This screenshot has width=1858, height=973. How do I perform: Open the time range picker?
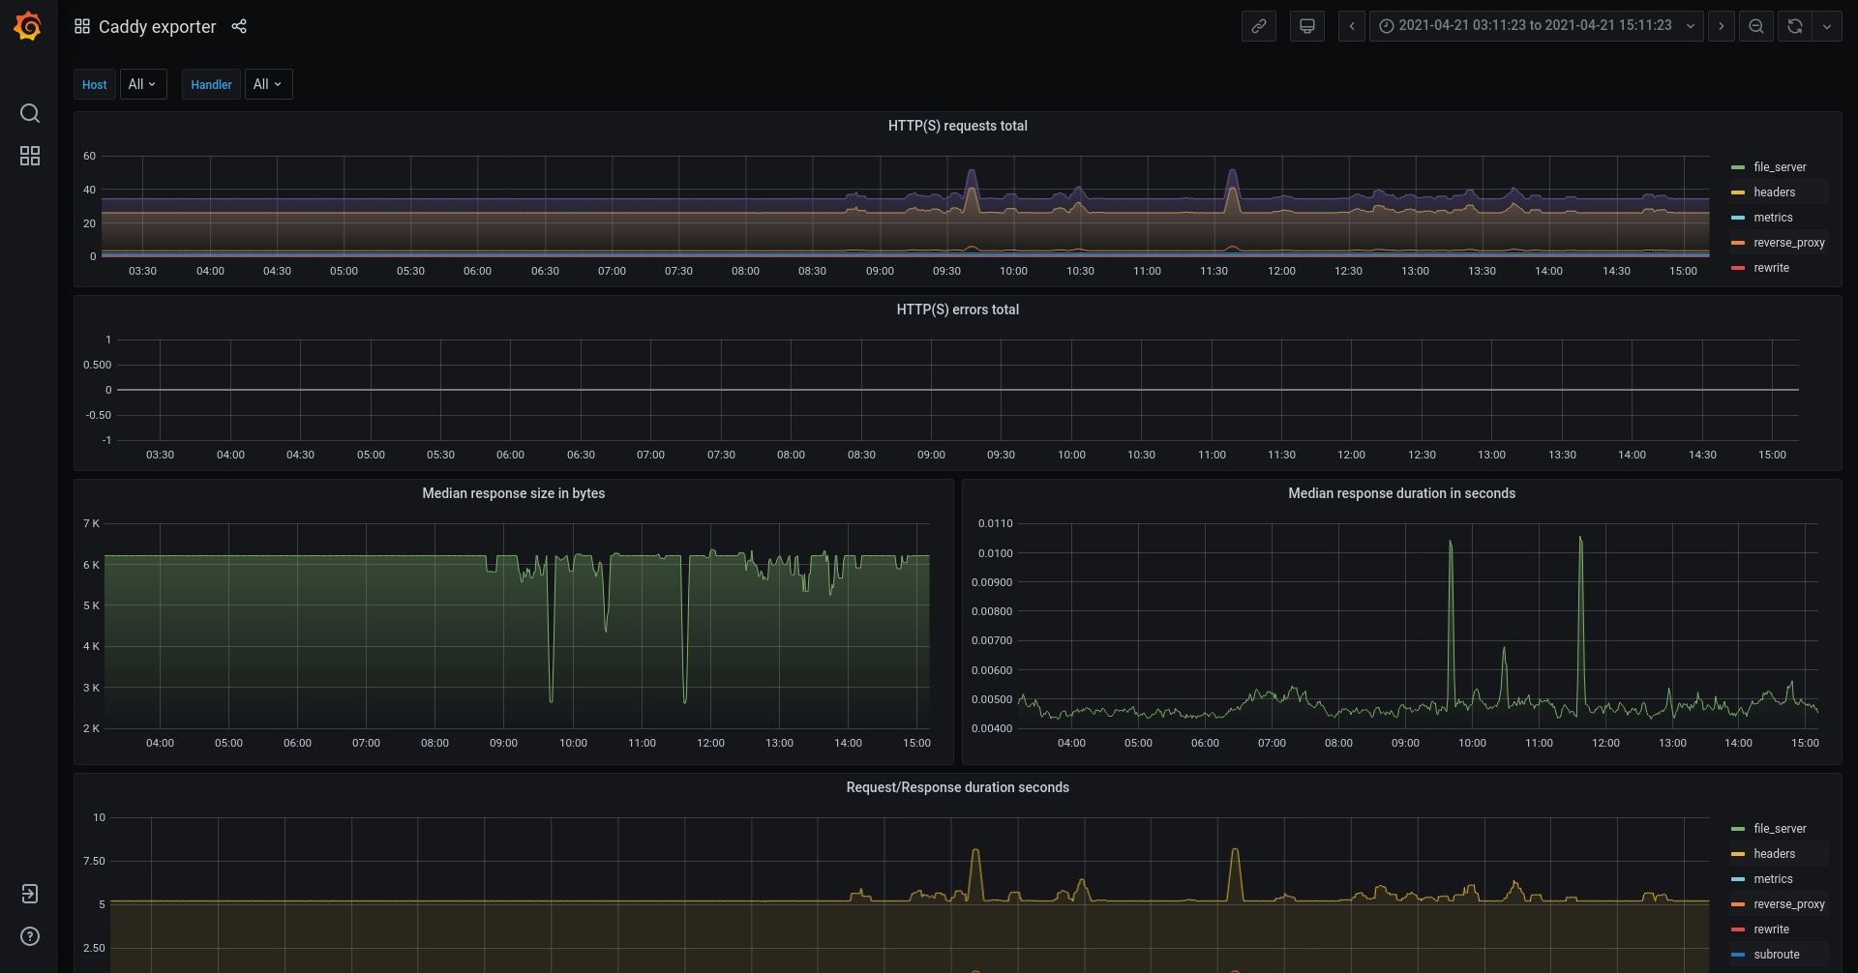tap(1536, 26)
